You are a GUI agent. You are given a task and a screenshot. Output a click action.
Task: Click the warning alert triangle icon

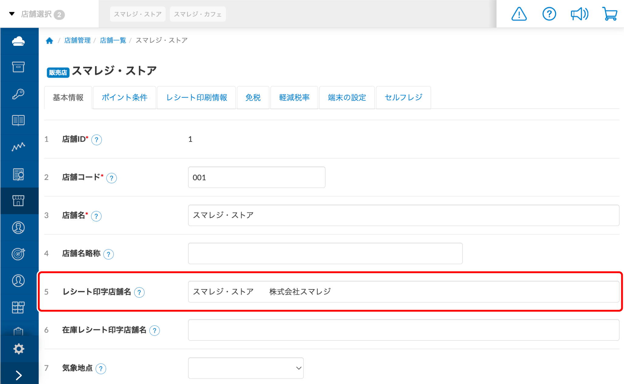[519, 14]
